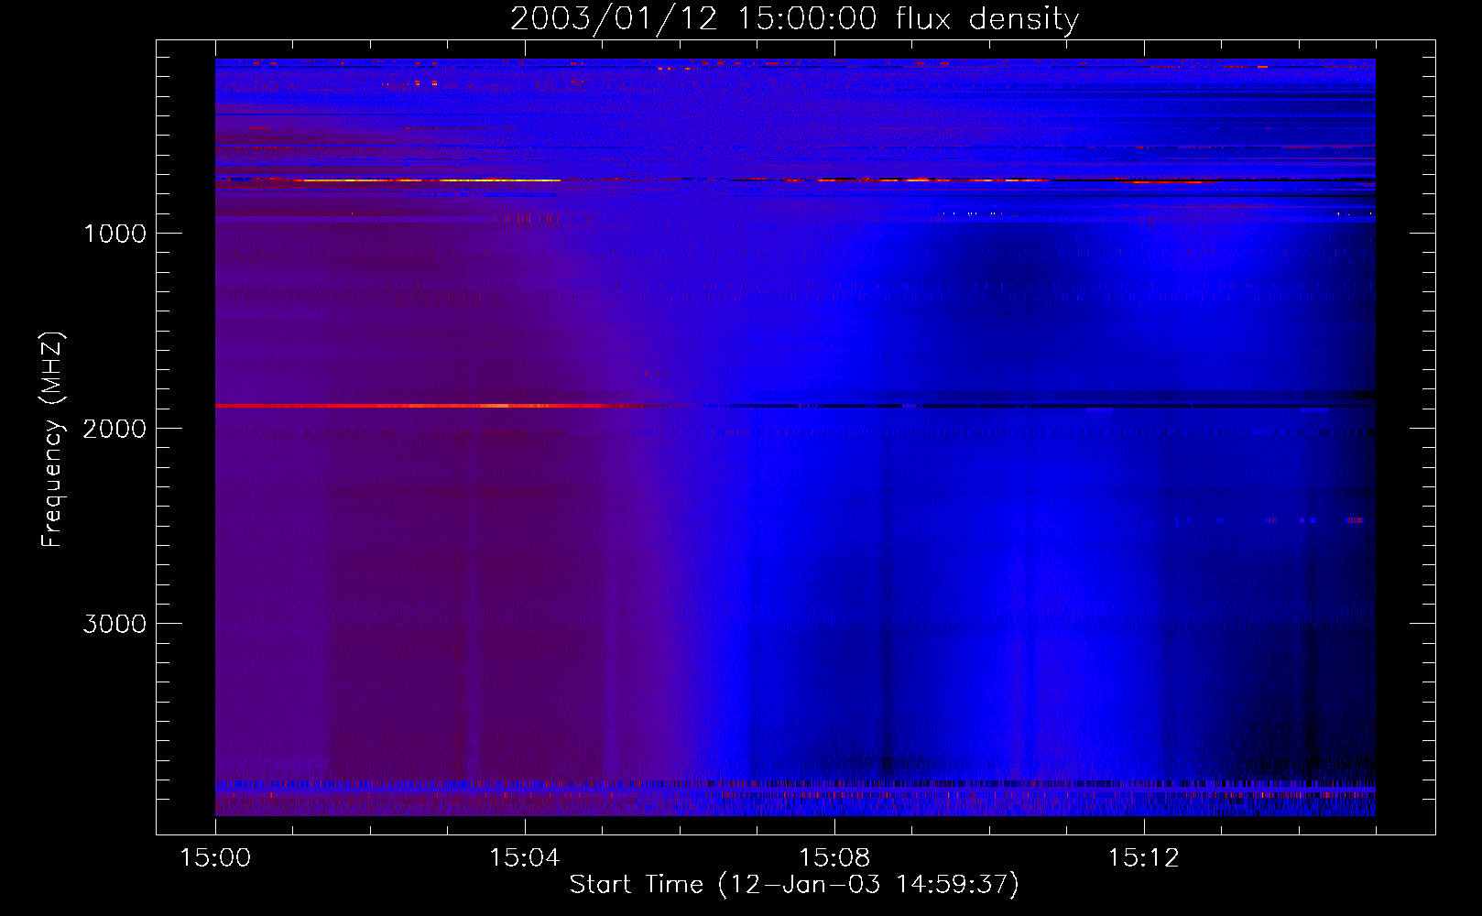Click the 15:00 time tick label
Viewport: 1482px width, 916px height.
215,858
